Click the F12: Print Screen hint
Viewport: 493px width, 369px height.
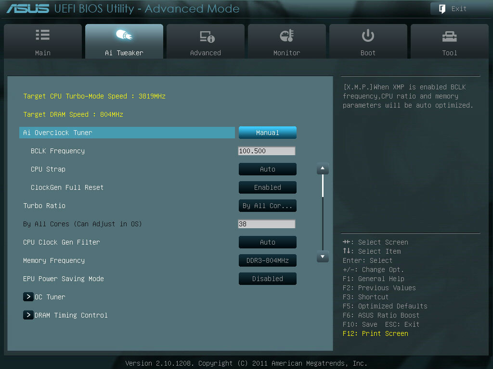pos(376,333)
